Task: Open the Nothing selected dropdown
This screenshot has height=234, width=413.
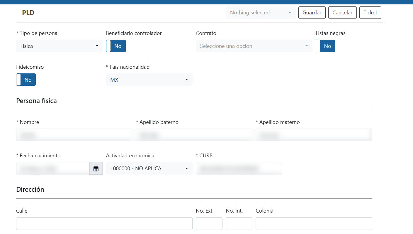Action: 261,13
